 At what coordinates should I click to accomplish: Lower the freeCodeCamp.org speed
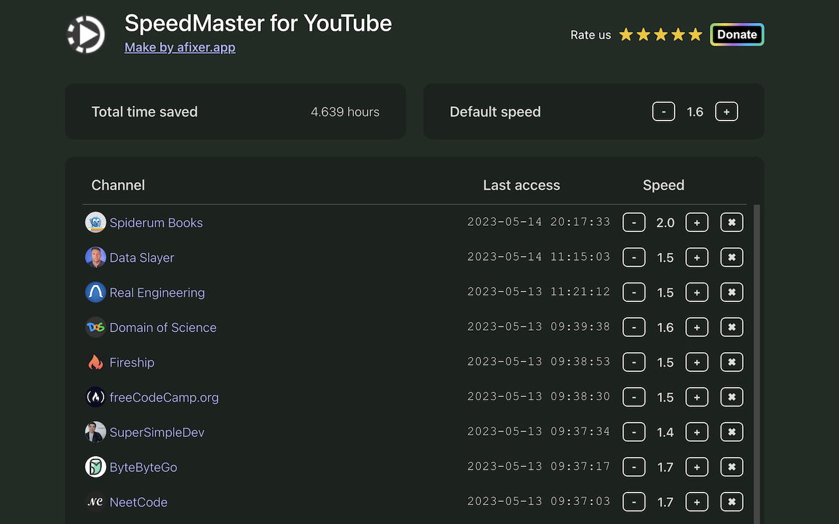(x=634, y=397)
